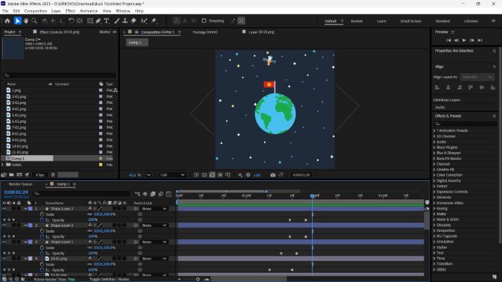Click Toggle Switches / Modes button

pyautogui.click(x=109, y=279)
